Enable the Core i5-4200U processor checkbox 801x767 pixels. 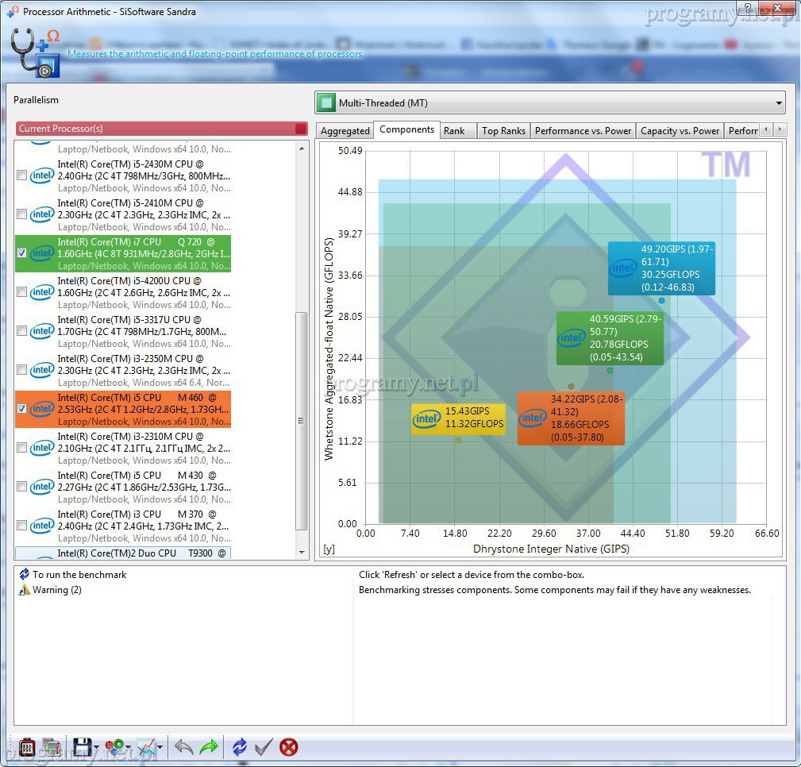coord(21,292)
